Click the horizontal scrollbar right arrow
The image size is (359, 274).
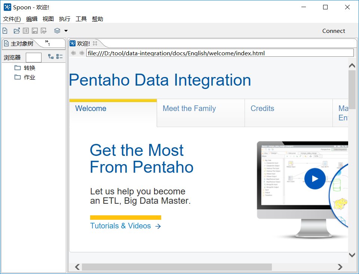click(x=340, y=267)
